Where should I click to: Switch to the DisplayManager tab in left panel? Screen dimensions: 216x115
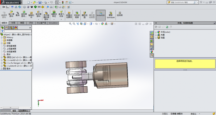(15, 28)
